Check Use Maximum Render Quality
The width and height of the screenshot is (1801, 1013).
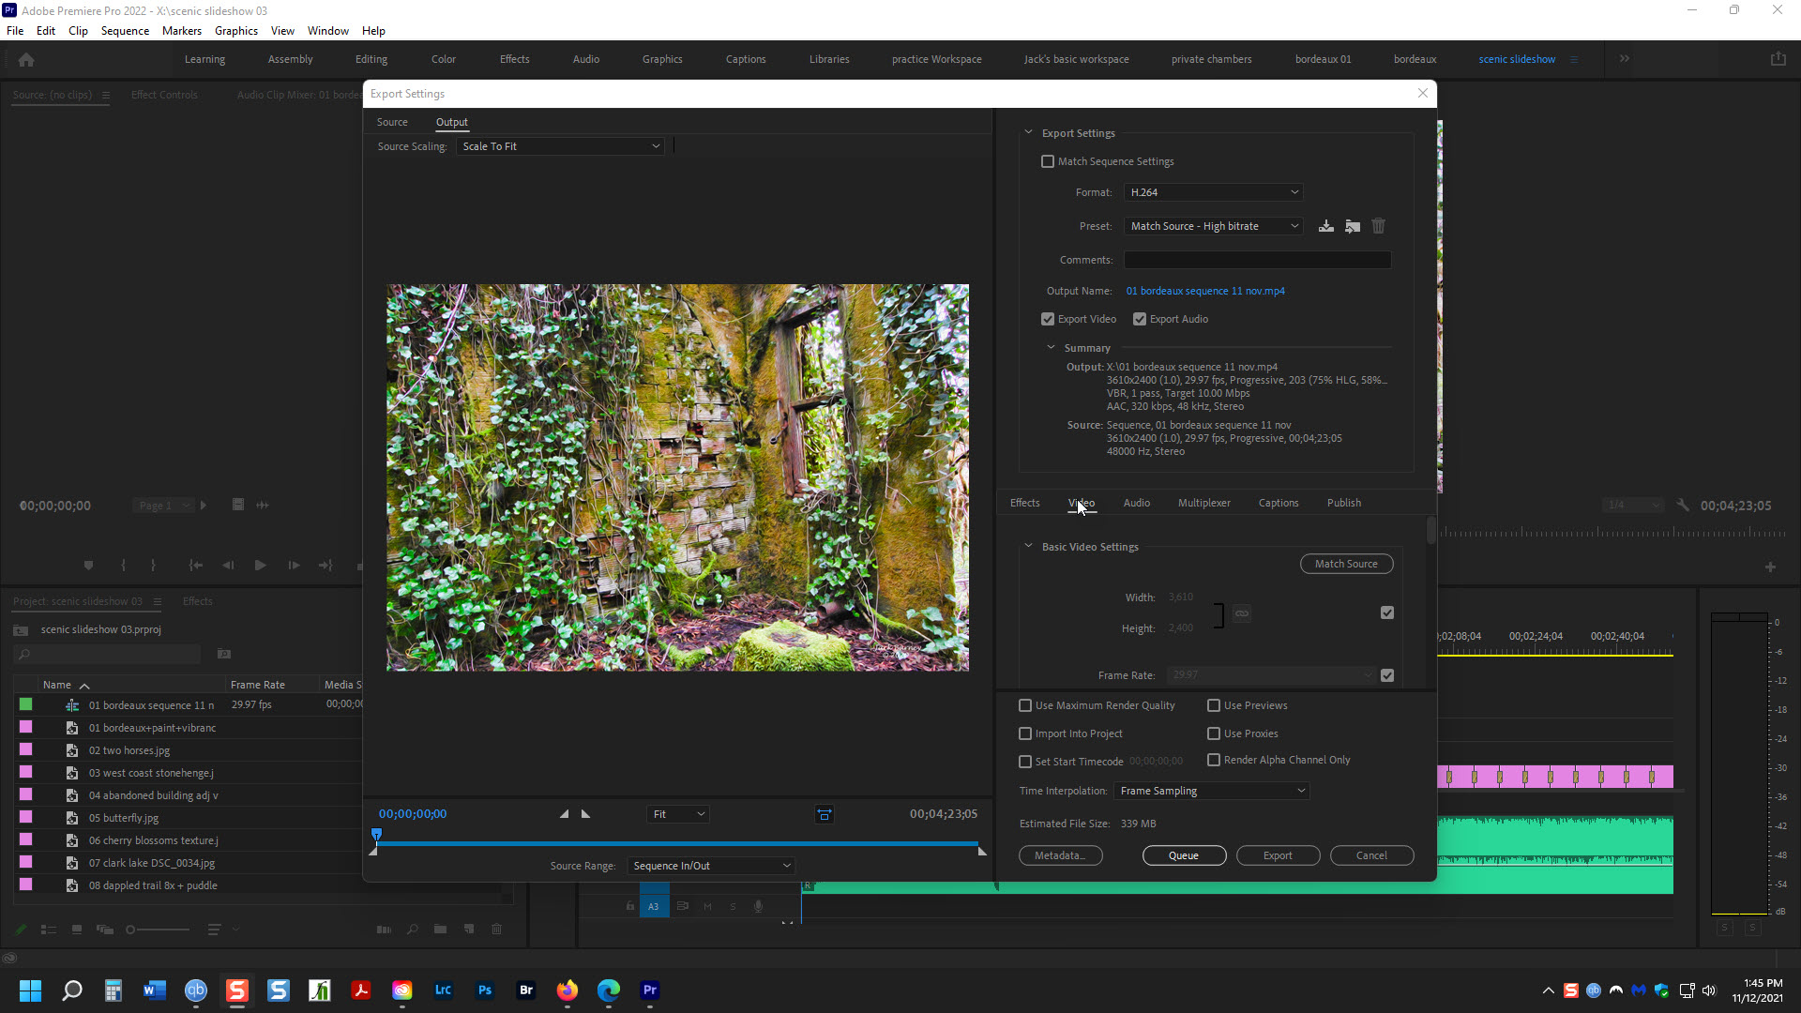pos(1025,704)
